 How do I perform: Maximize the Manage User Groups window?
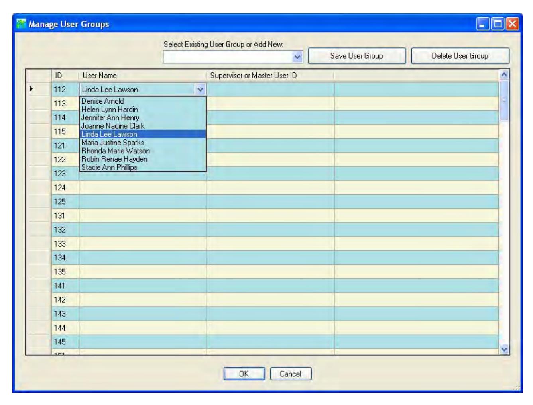pos(498,24)
